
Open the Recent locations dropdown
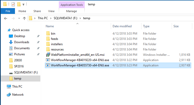pyautogui.click(x=19, y=18)
